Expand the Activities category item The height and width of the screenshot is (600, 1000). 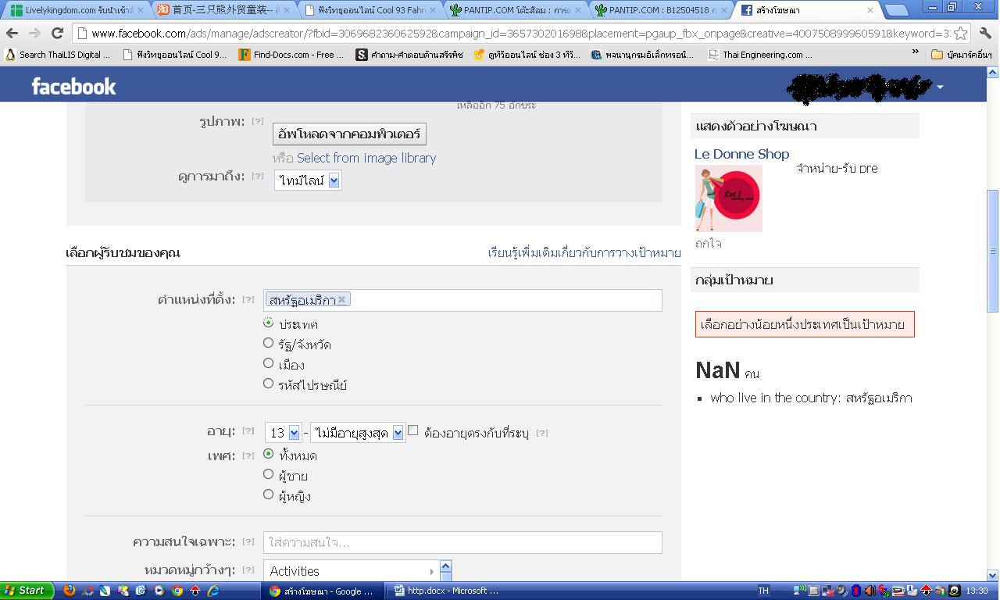tap(351, 571)
